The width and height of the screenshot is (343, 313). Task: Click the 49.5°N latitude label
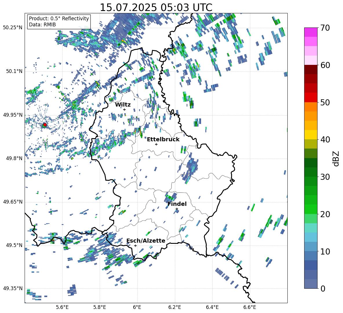coord(14,245)
